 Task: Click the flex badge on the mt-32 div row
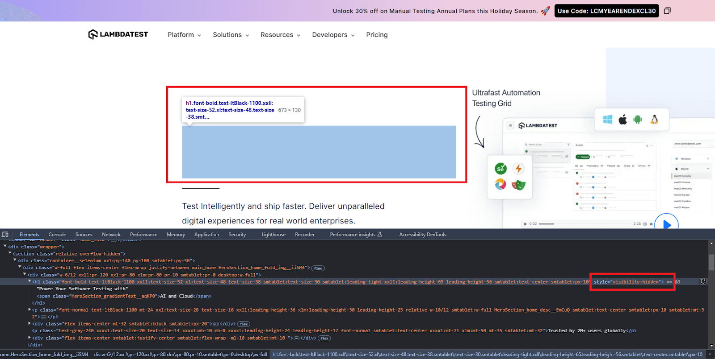click(244, 324)
